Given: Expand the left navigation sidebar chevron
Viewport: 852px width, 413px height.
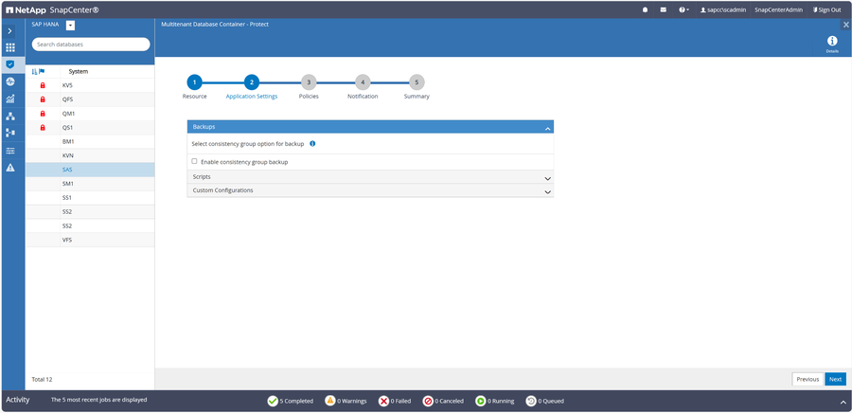Looking at the screenshot, I should [x=10, y=31].
